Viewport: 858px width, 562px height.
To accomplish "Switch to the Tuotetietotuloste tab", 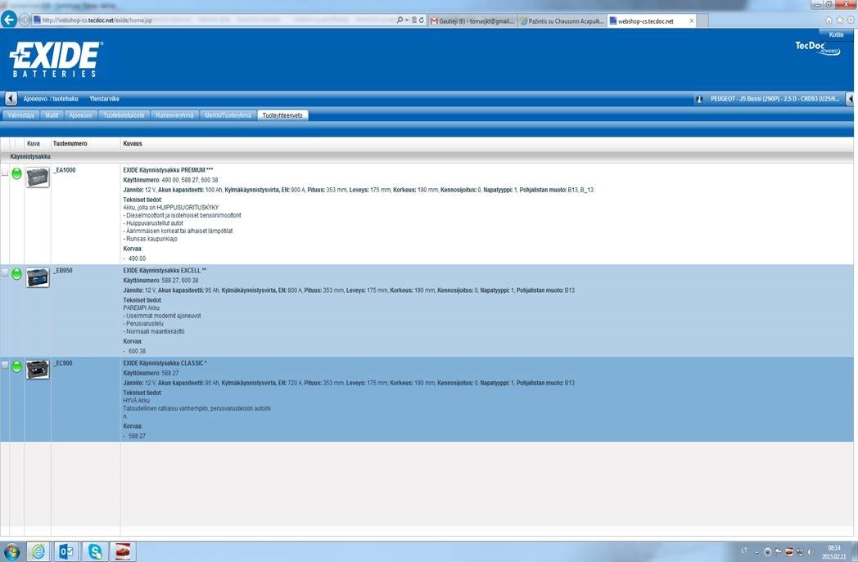I will pyautogui.click(x=124, y=115).
